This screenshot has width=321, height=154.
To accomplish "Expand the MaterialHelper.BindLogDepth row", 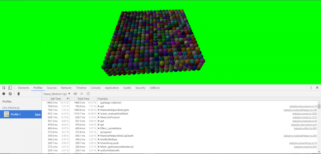I will tap(99, 136).
